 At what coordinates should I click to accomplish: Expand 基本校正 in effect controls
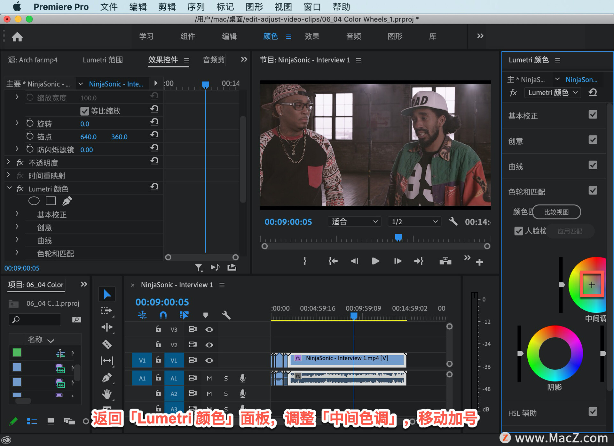coord(17,213)
